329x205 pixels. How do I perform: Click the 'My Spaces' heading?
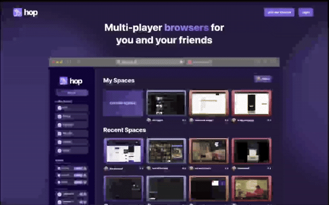(119, 81)
